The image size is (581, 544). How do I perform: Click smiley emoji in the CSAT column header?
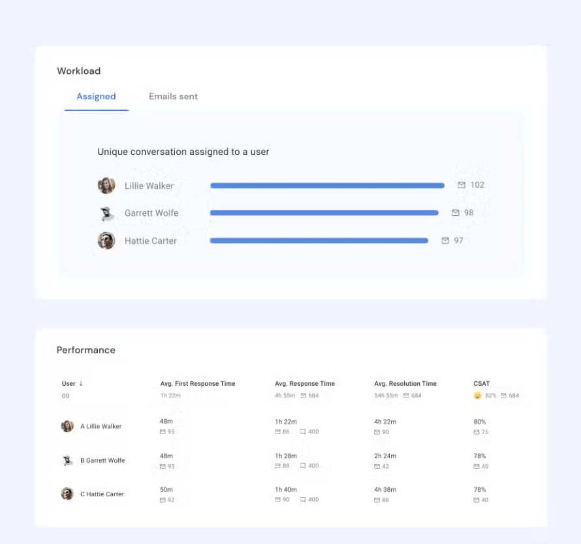tap(476, 395)
